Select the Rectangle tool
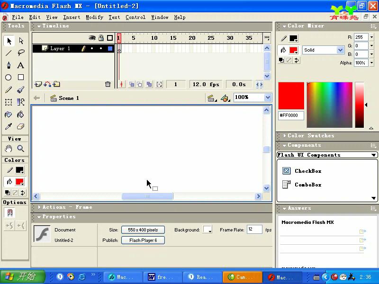Screen dimensions: 379x284 pyautogui.click(x=21, y=77)
